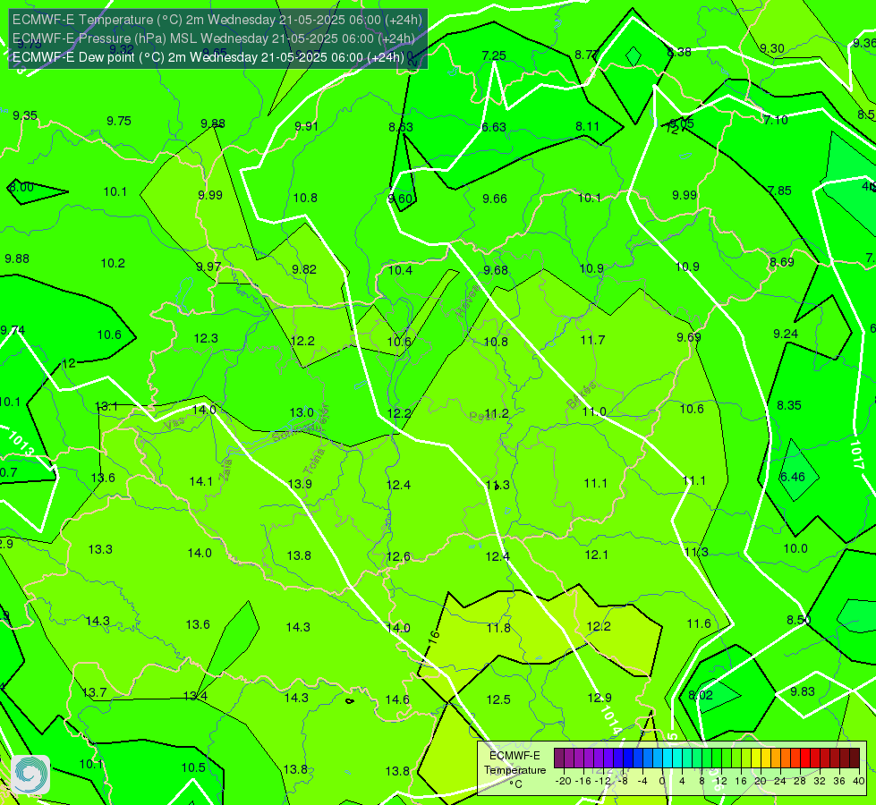This screenshot has height=805, width=876.
Task: Click the legend tick label '16'
Action: 741,781
